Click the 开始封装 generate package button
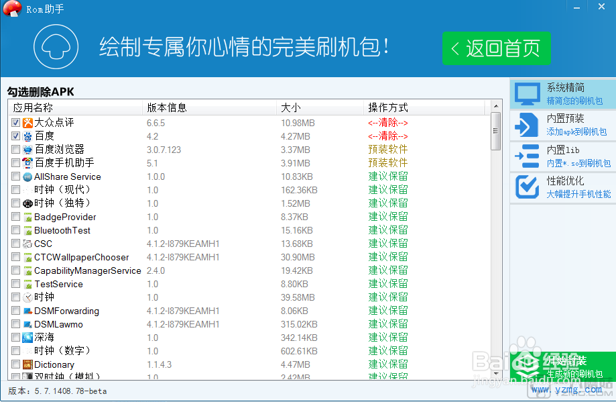Screen dimensions: 616x402 [563, 366]
